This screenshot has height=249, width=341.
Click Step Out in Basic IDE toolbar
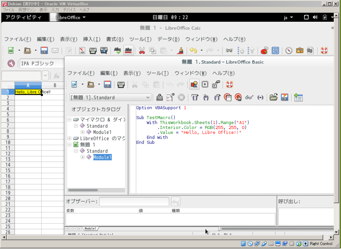point(217,98)
